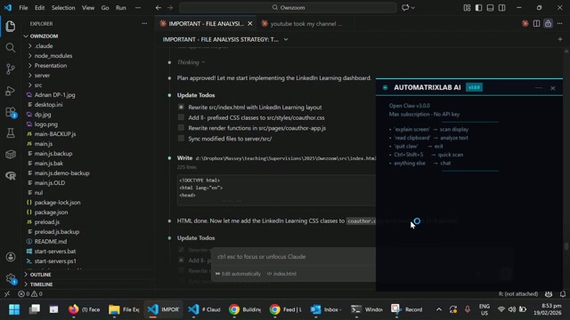Open the Run menu
This screenshot has width=570, height=320.
point(121,8)
